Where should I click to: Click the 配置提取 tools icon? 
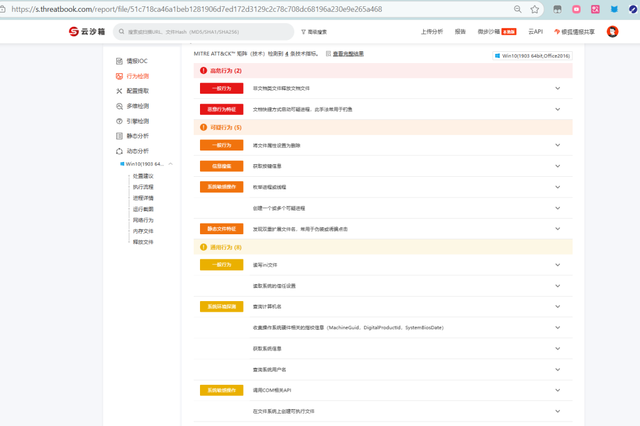tap(119, 91)
